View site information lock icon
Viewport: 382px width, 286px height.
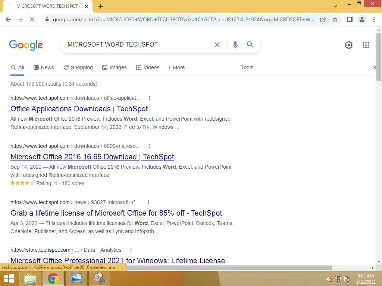coord(47,19)
